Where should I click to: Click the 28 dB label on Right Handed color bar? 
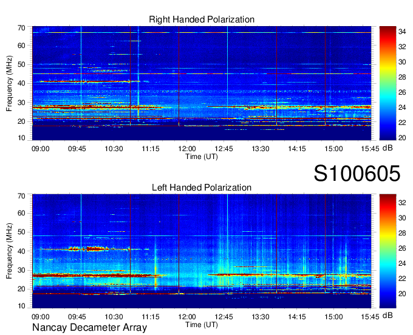(x=402, y=77)
